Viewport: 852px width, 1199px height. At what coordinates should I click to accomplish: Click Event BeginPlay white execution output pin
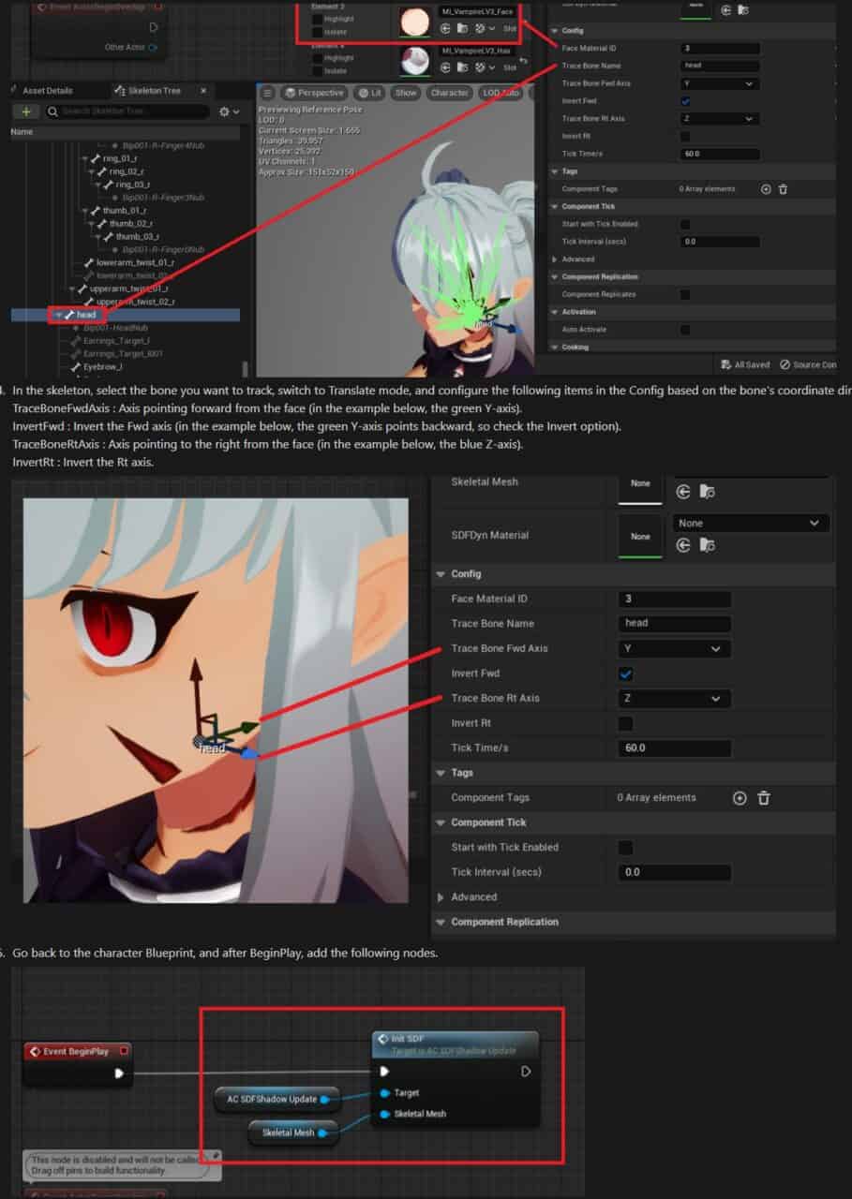click(x=119, y=1073)
